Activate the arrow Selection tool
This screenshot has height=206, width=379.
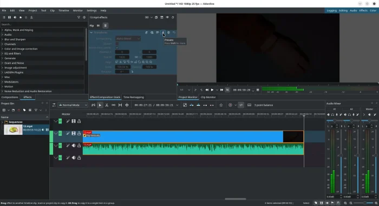100,105
